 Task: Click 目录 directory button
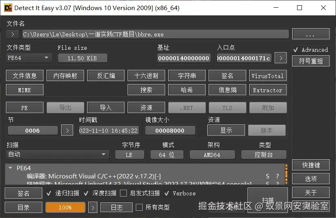(x=24, y=207)
